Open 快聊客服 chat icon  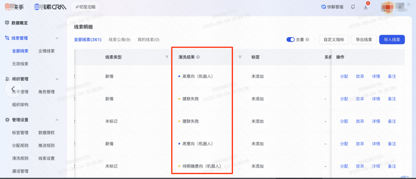click(x=323, y=7)
